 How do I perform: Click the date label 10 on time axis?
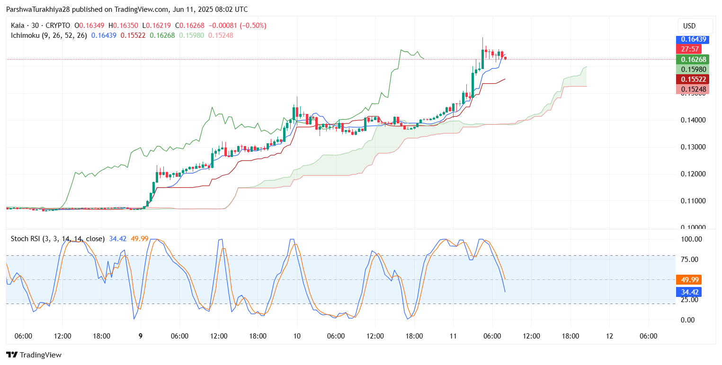297,336
